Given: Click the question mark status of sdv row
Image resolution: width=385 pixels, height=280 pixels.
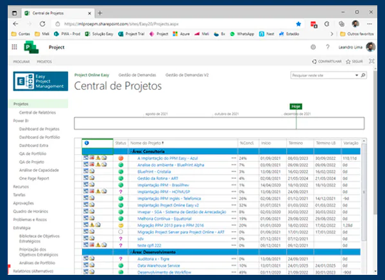Looking at the screenshot, I should [121, 238].
